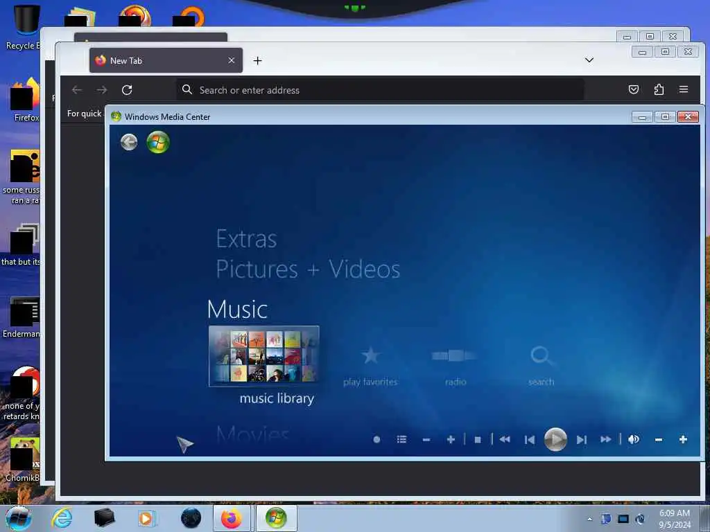The height and width of the screenshot is (532, 710).
Task: Open Firefox hamburger application menu
Action: click(x=684, y=89)
